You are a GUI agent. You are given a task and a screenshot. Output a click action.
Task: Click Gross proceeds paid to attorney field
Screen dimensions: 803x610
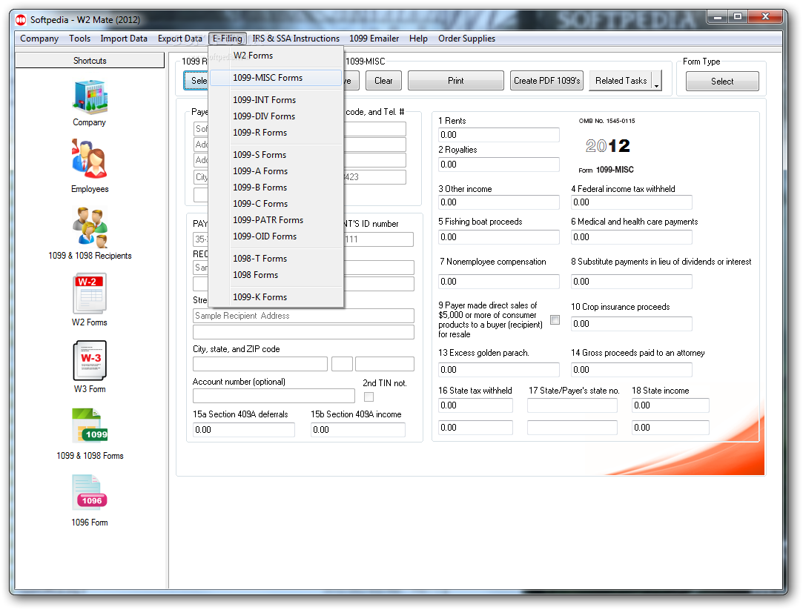632,369
